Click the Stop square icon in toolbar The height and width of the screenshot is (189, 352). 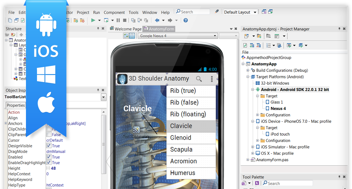tap(125, 20)
